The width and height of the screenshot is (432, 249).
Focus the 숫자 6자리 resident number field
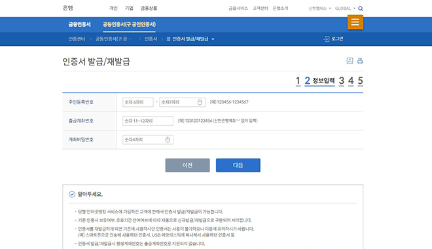[x=137, y=102]
